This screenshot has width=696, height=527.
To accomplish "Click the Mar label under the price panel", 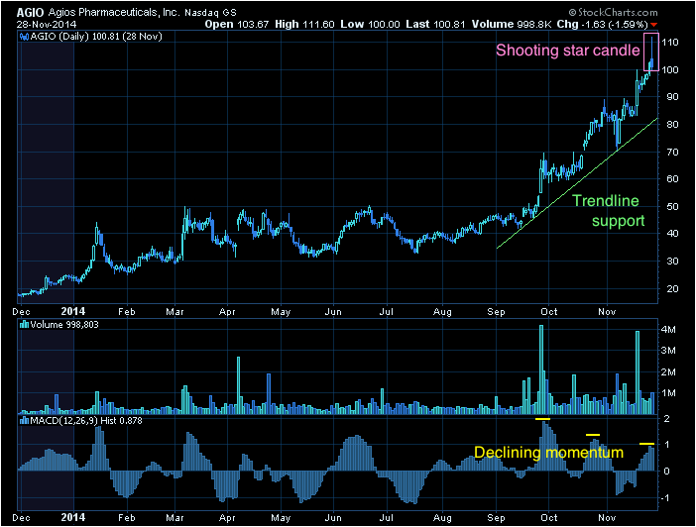I will (x=174, y=311).
